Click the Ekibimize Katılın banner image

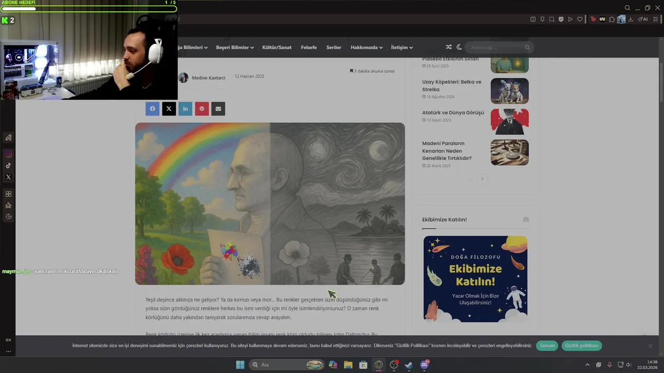[x=475, y=279]
